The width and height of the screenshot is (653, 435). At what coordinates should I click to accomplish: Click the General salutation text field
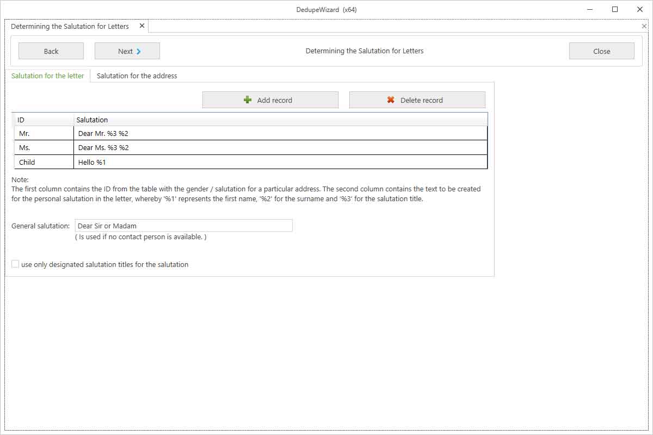[183, 226]
